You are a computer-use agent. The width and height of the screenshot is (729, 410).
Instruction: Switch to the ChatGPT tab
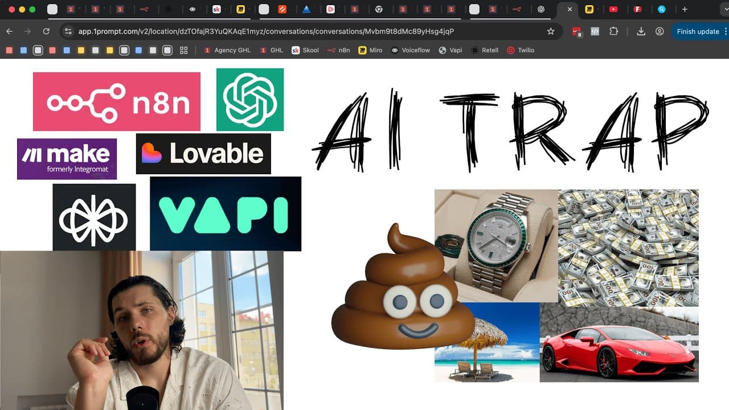pyautogui.click(x=541, y=9)
